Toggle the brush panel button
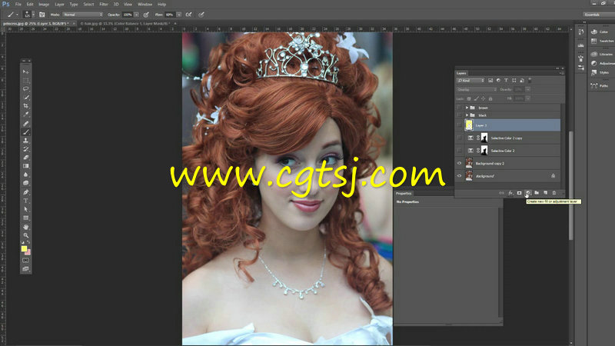 tap(42, 15)
